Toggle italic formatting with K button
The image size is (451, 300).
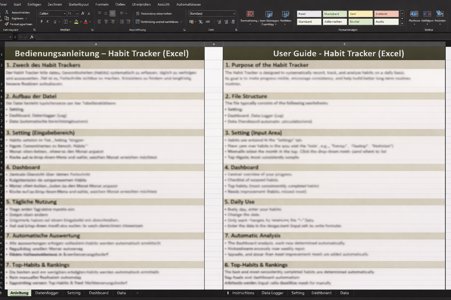[x=47, y=21]
